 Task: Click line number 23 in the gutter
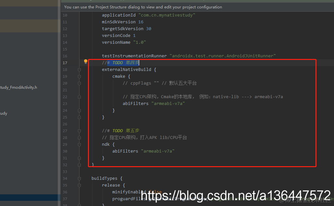65,104
